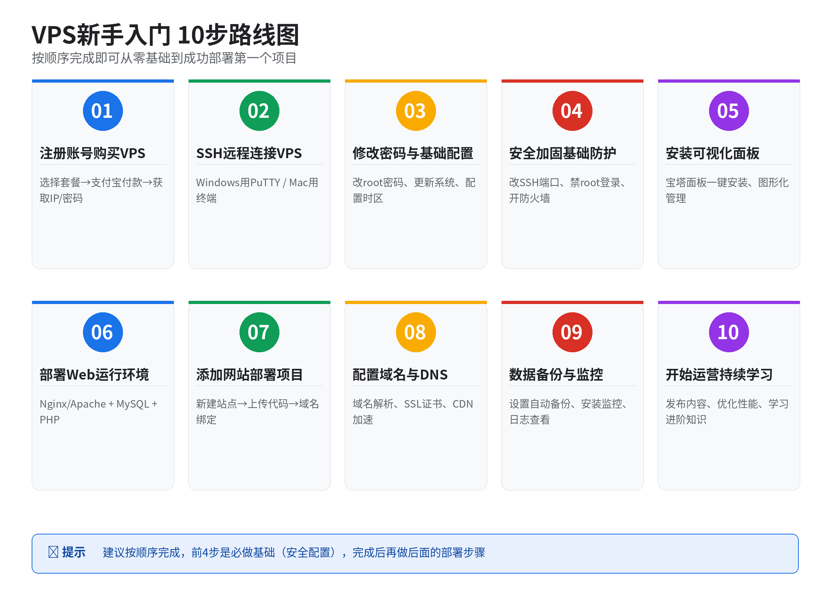Select the heading 安全加固基础防护
Image resolution: width=830 pixels, height=593 pixels.
coord(562,153)
